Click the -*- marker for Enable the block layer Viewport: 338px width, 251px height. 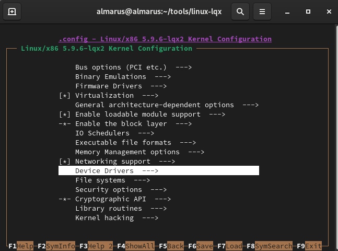pyautogui.click(x=65, y=124)
